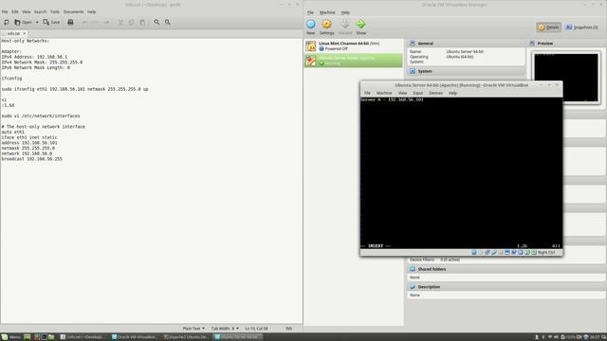Copy selected text in gedit toolbar

pos(132,23)
